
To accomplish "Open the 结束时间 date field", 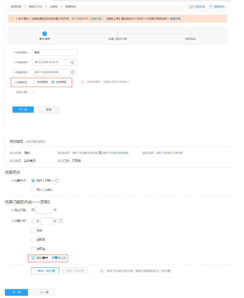I will tap(54, 72).
